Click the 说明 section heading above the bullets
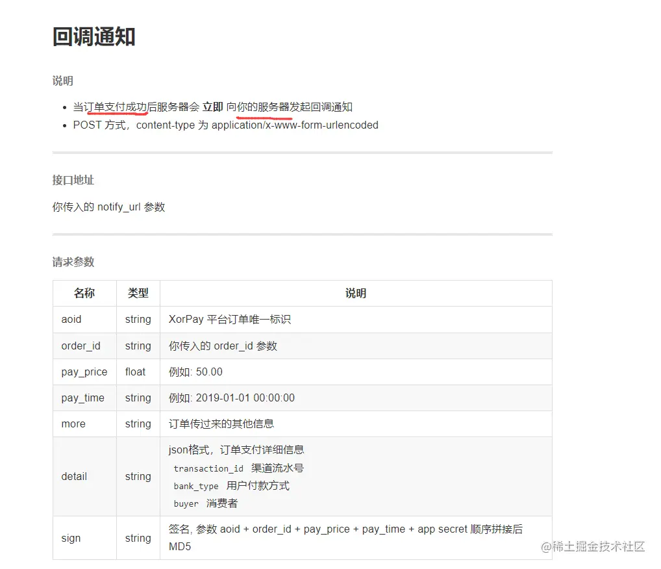This screenshot has height=569, width=661. (x=63, y=81)
